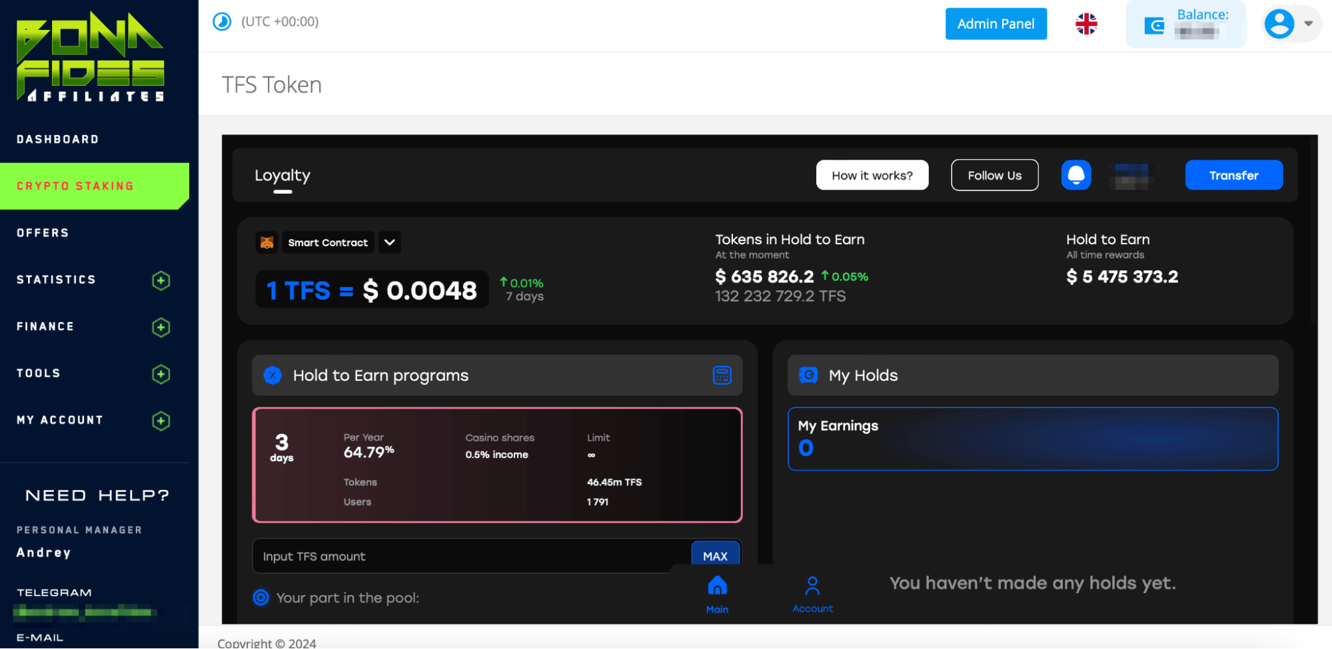
Task: Click the timezone clock icon
Action: (x=222, y=22)
